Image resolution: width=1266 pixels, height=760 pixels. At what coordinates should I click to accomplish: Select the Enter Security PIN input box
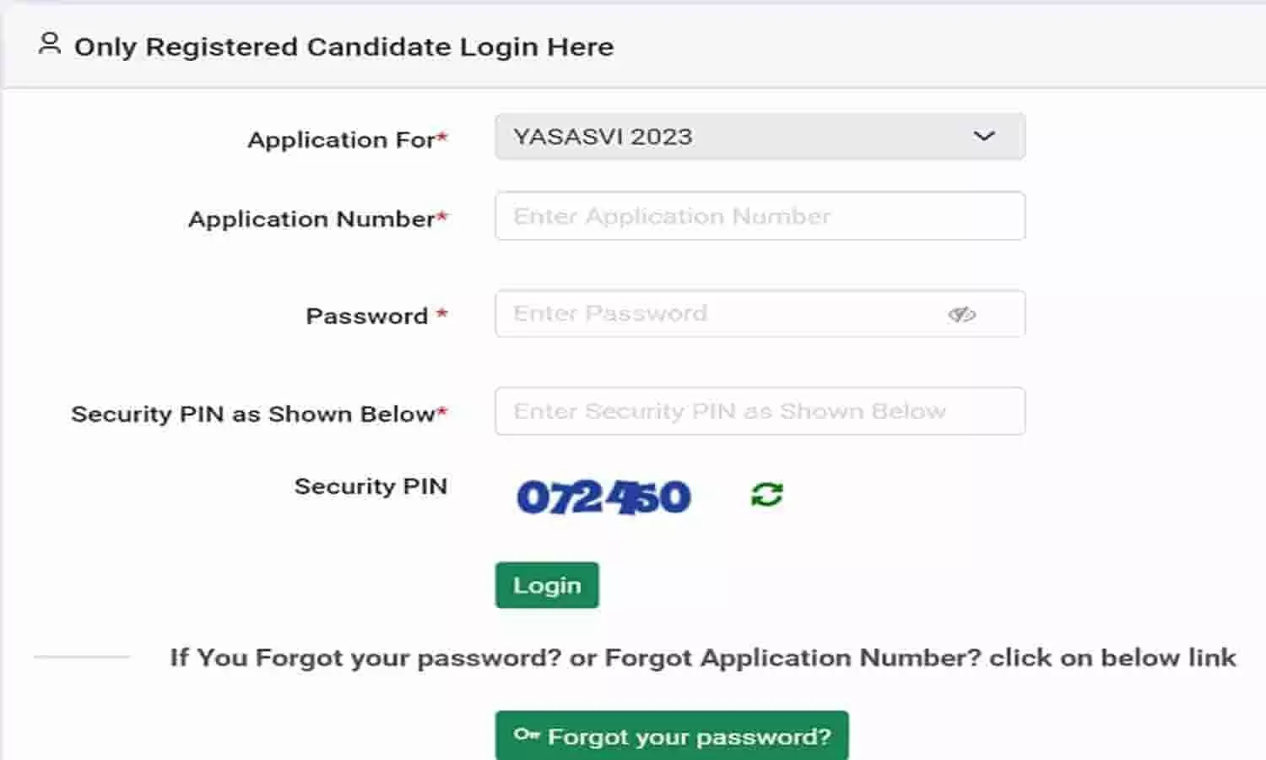pyautogui.click(x=760, y=411)
